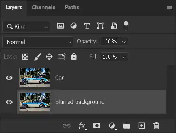
Task: Open the Kind filter dropdown
Action: [27, 26]
